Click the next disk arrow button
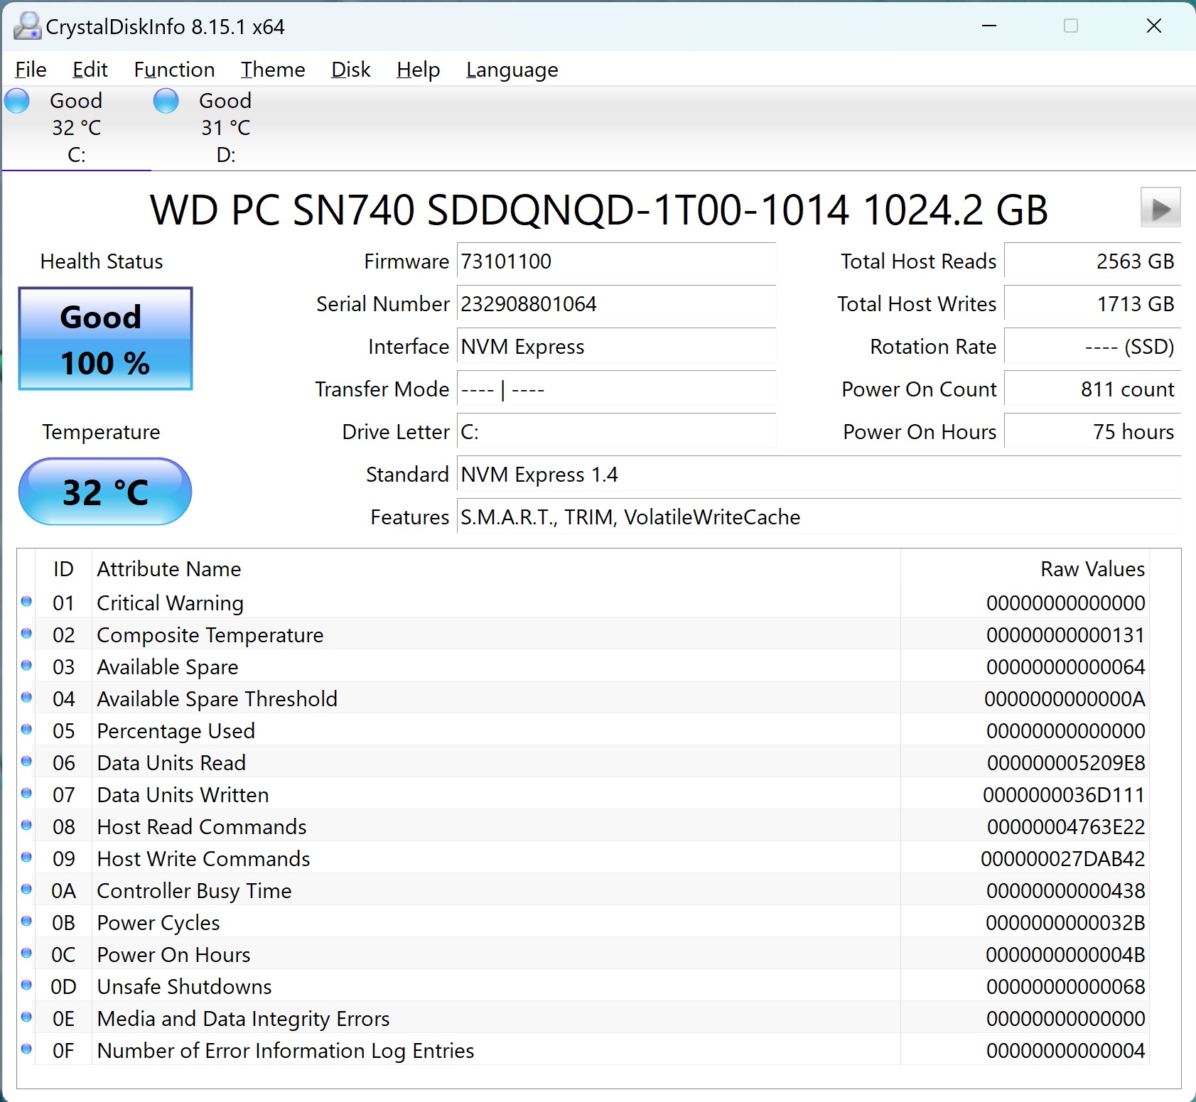 [x=1160, y=208]
